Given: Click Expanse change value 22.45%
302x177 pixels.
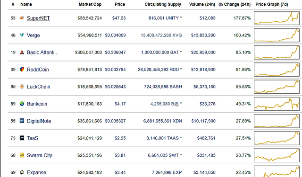Looking at the screenshot, I should pos(243,172).
